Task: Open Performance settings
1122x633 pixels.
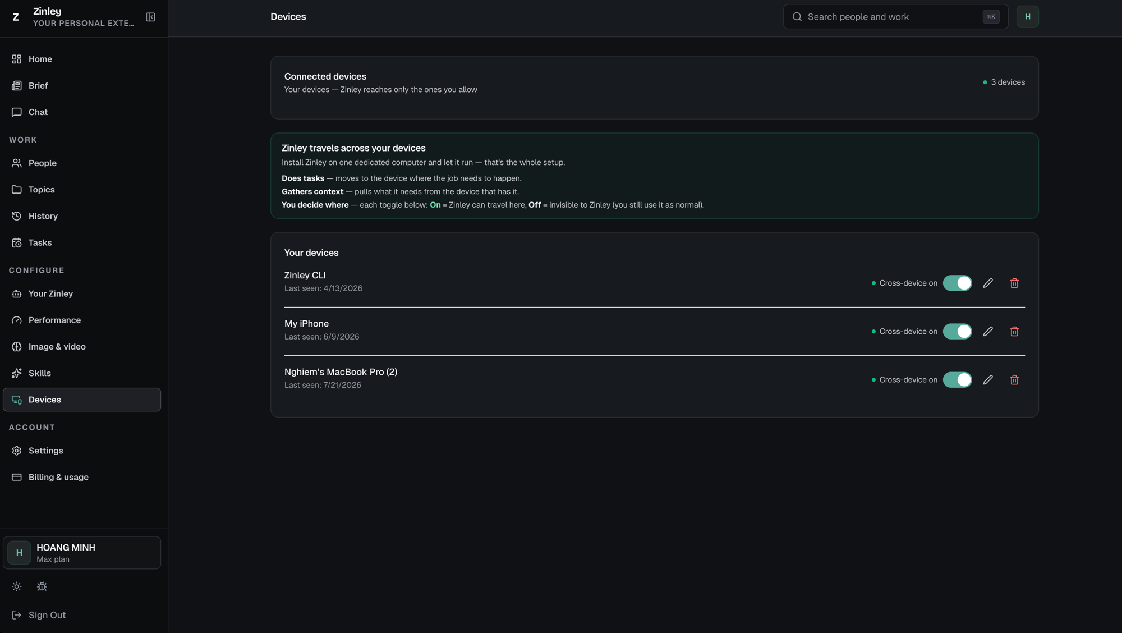Action: click(82, 320)
